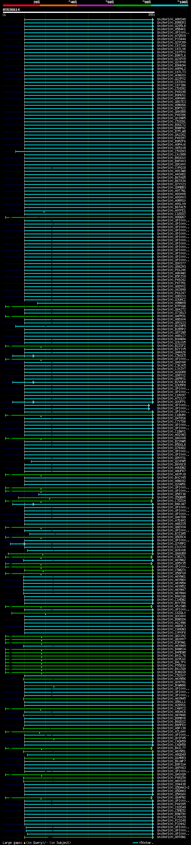
Task: Select UniRef100_A9PHL2 entry
Action: (x=171, y=69)
